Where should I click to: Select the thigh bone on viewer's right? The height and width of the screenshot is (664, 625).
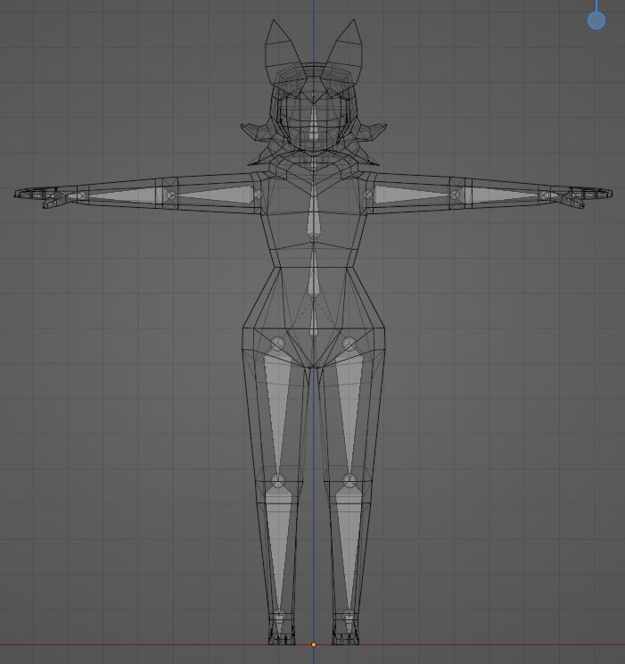(x=350, y=411)
